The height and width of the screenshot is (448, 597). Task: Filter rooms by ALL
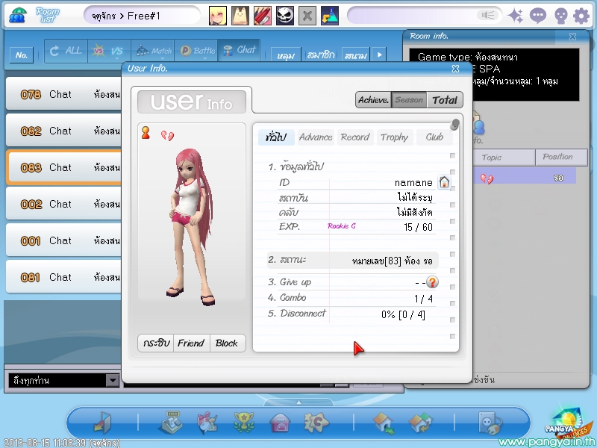pos(66,51)
